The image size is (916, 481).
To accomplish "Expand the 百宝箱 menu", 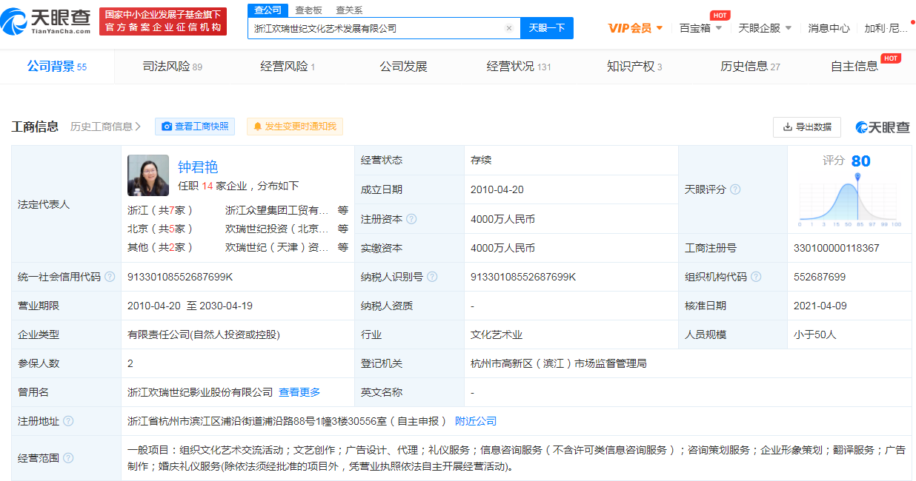I will [x=701, y=28].
